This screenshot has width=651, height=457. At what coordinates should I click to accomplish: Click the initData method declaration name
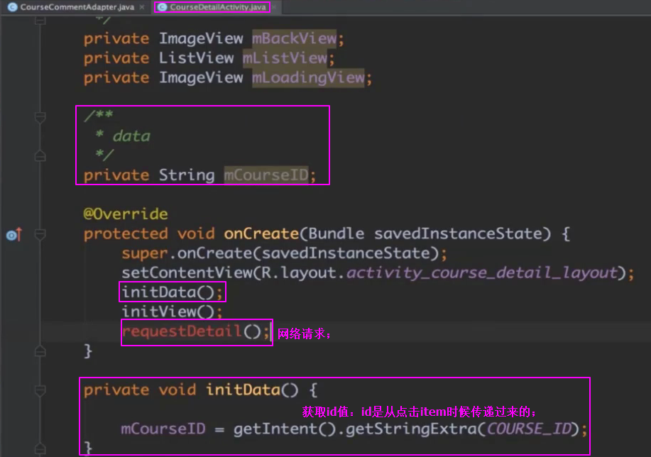[x=243, y=390]
